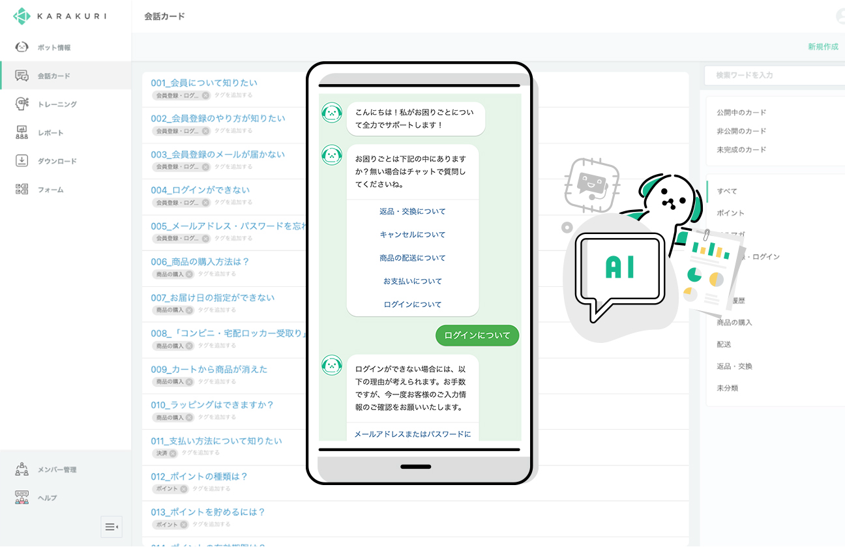Click the レポート chart icon

point(22,133)
